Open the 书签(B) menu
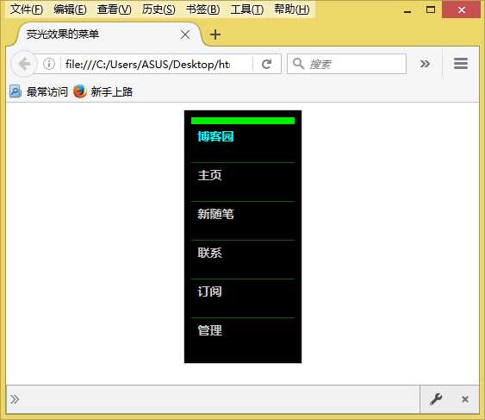The width and height of the screenshot is (485, 420). click(x=202, y=9)
